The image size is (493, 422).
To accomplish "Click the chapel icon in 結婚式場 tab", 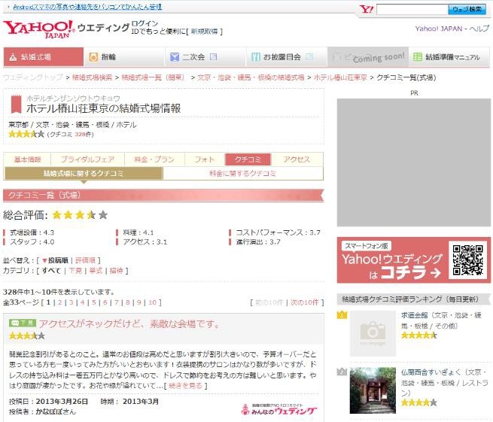I will click(13, 57).
